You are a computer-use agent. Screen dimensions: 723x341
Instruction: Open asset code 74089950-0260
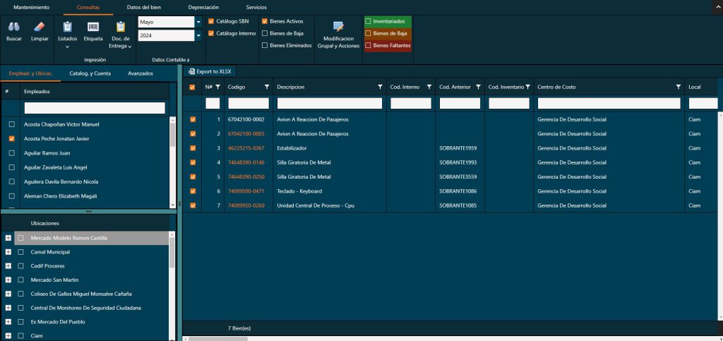pyautogui.click(x=246, y=205)
